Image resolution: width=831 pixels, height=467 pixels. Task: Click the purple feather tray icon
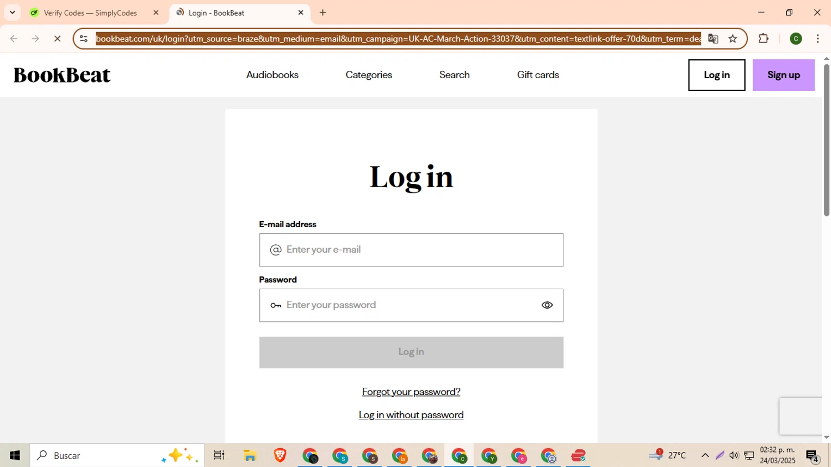coord(720,455)
